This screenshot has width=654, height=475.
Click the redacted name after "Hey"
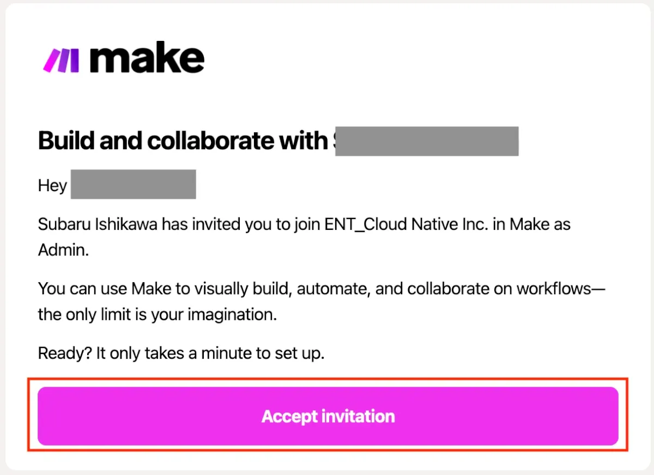(133, 185)
